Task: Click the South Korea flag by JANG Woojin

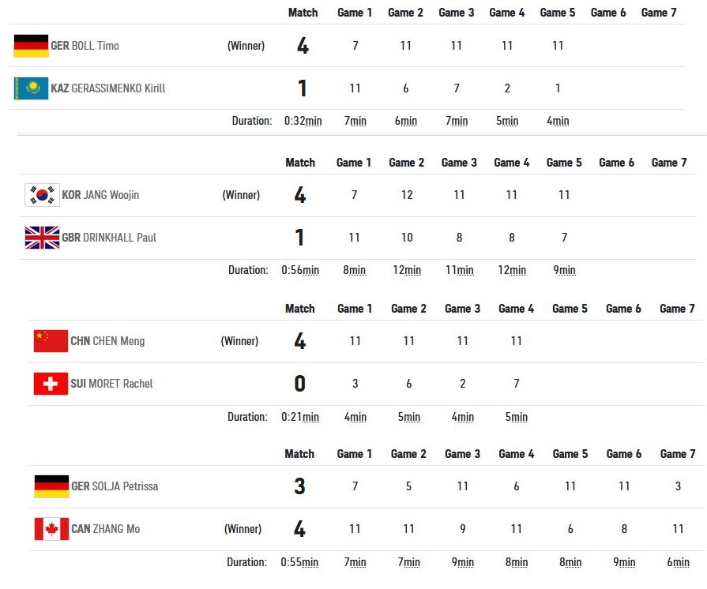Action: pos(42,195)
